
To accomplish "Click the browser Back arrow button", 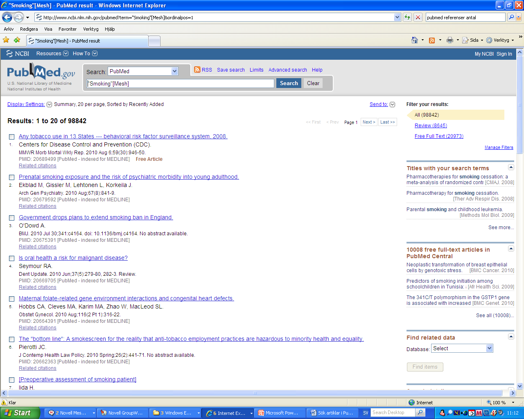I will tap(7, 17).
